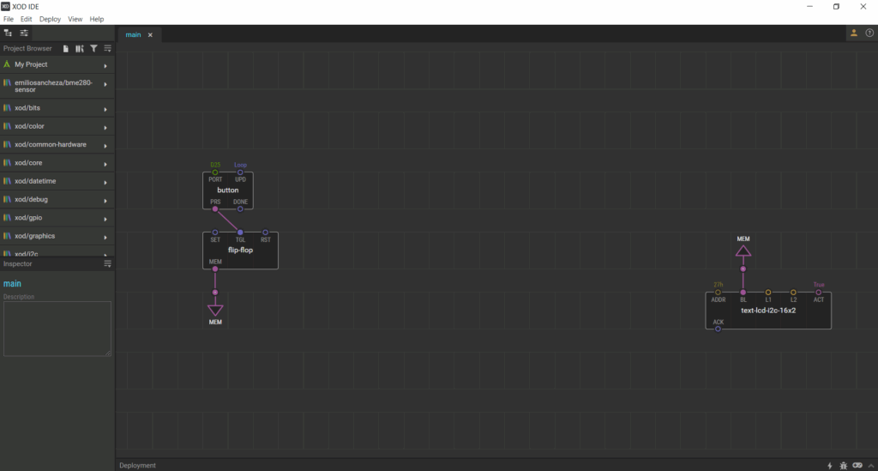The height and width of the screenshot is (471, 878).
Task: Click the MEM output pin on flip-flop
Action: click(x=215, y=269)
